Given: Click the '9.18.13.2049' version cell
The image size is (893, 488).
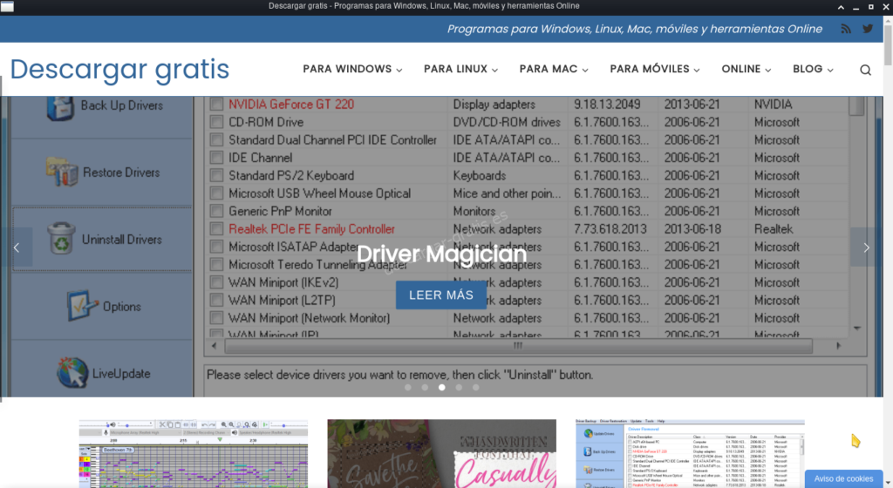Looking at the screenshot, I should click(607, 104).
